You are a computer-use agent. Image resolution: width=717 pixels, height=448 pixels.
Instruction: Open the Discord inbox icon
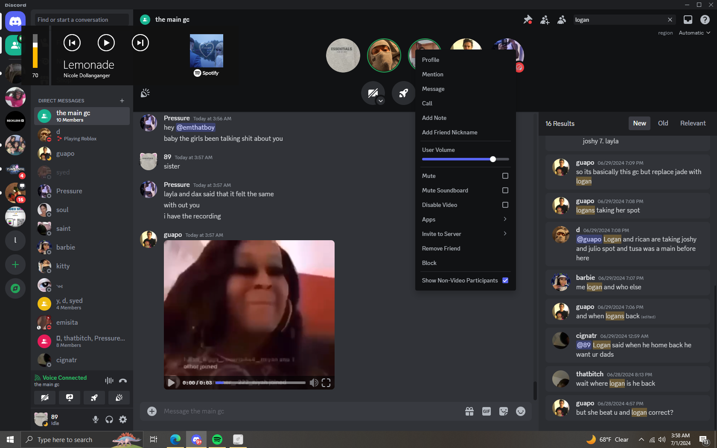(688, 20)
